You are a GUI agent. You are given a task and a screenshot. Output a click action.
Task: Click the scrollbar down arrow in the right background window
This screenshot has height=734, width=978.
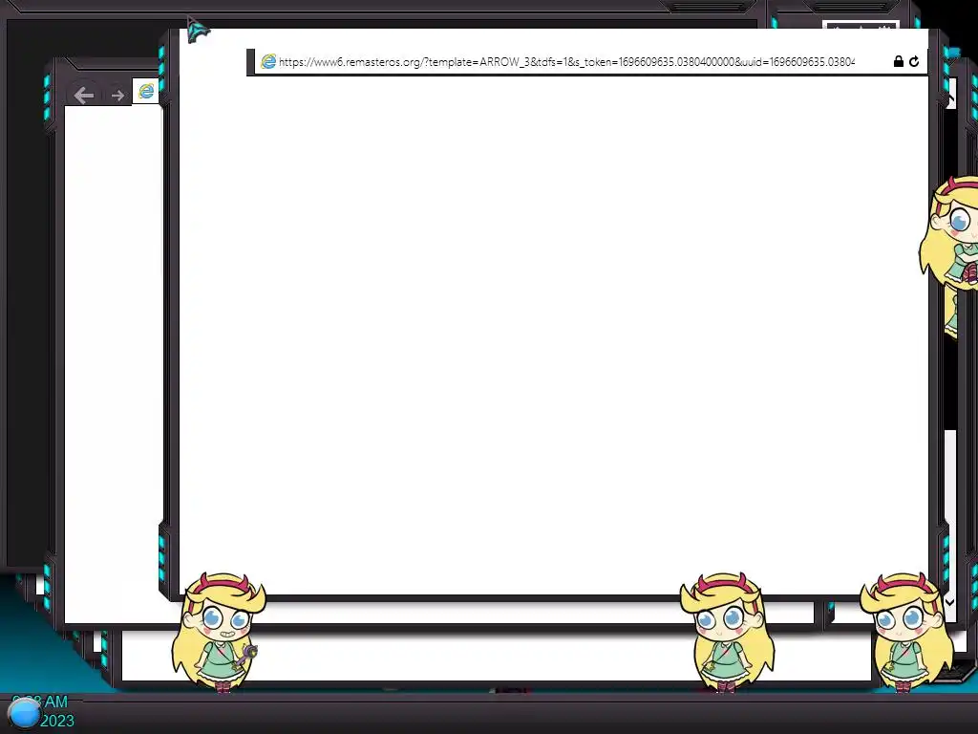click(x=949, y=602)
